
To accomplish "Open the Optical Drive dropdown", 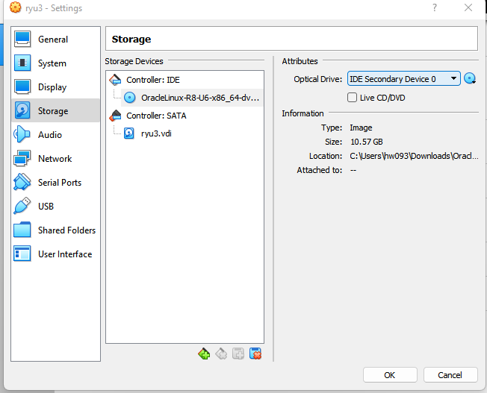I will pos(404,79).
